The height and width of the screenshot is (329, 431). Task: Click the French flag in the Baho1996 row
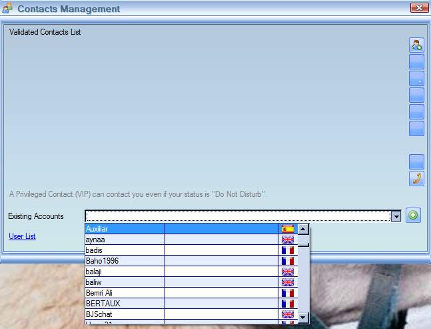coord(288,261)
